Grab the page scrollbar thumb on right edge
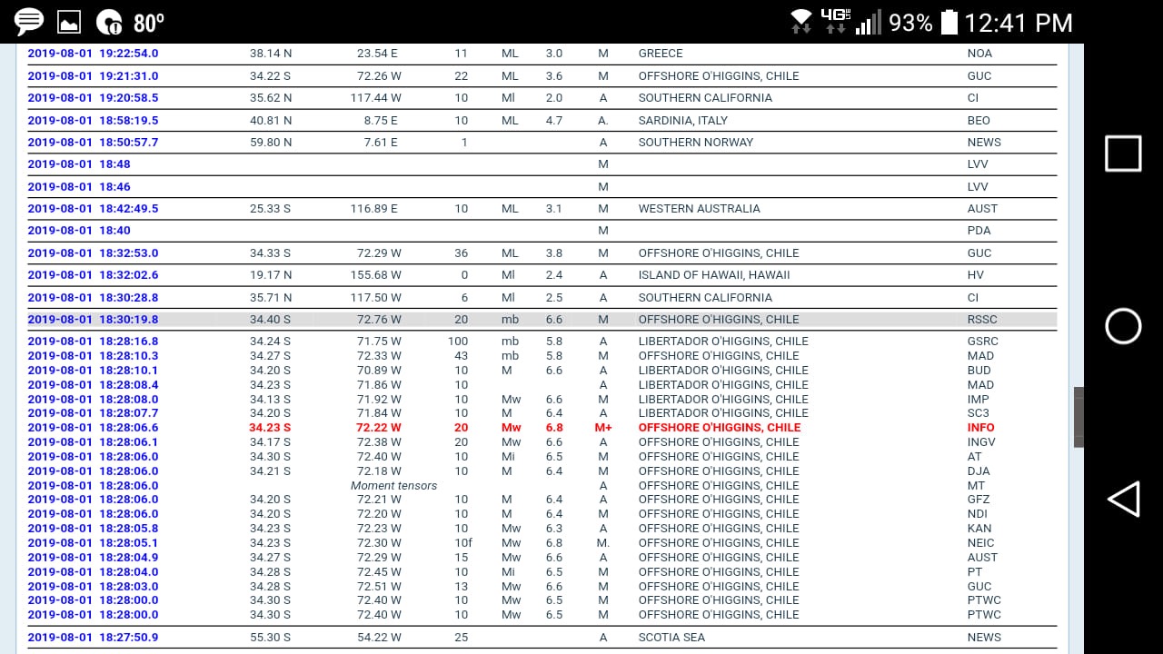The width and height of the screenshot is (1163, 654). [1079, 417]
